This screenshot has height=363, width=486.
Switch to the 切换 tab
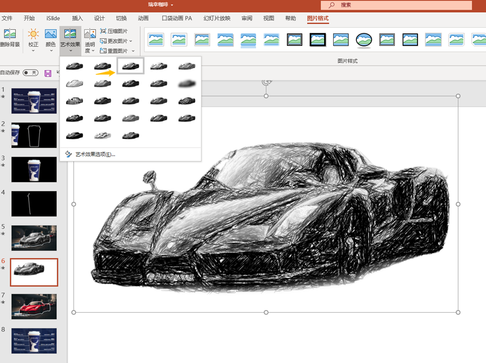pyautogui.click(x=121, y=18)
